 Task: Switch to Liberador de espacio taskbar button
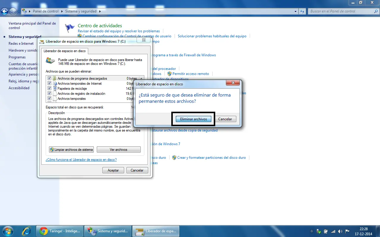click(156, 231)
